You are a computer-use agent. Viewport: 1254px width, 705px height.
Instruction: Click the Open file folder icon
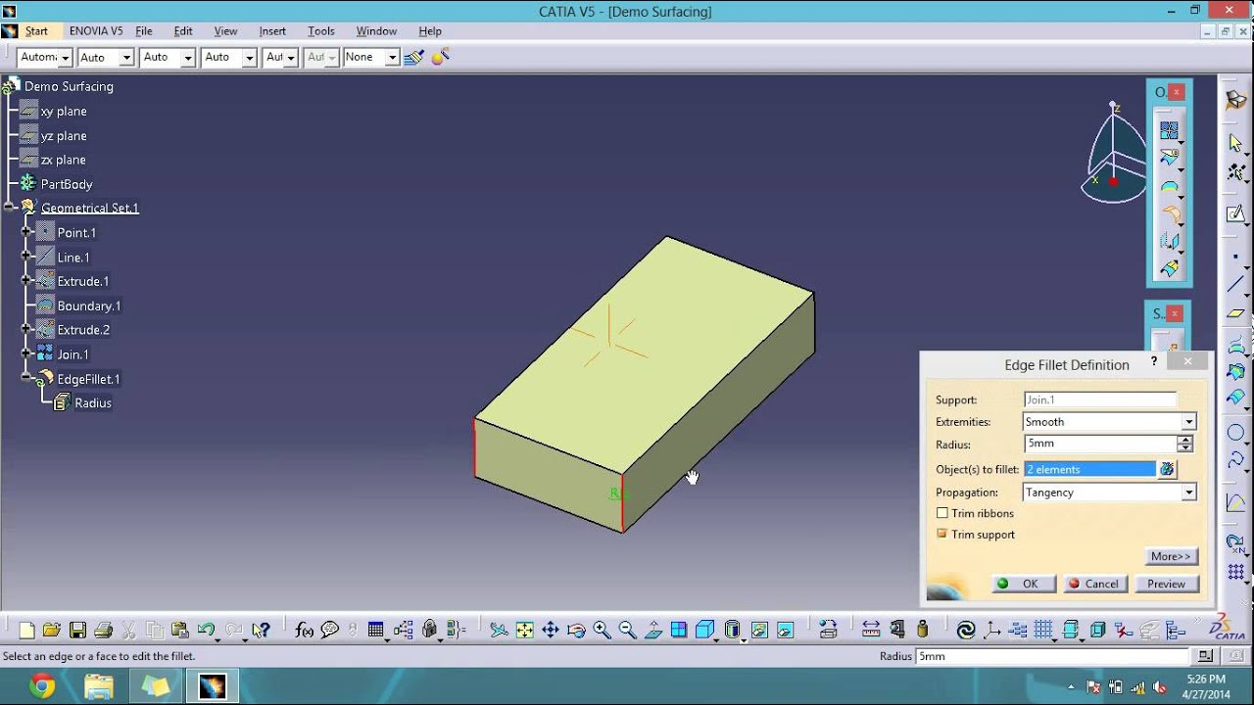click(x=52, y=630)
